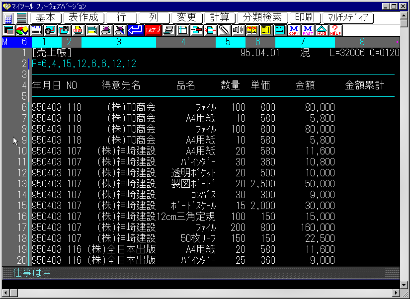Click the 金額累計 column heading
Viewport: 410px width, 299px height.
point(364,85)
